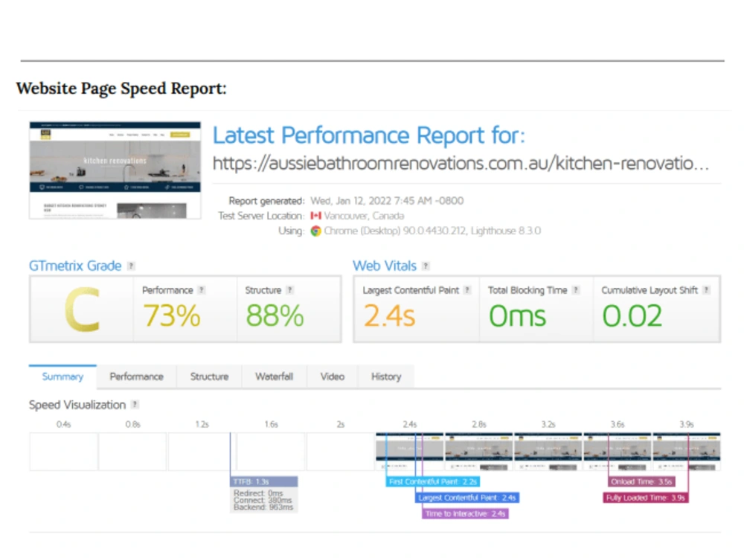744x558 pixels.
Task: Open the aussiebathroomrenovations.com.au report URL
Action: 461,164
